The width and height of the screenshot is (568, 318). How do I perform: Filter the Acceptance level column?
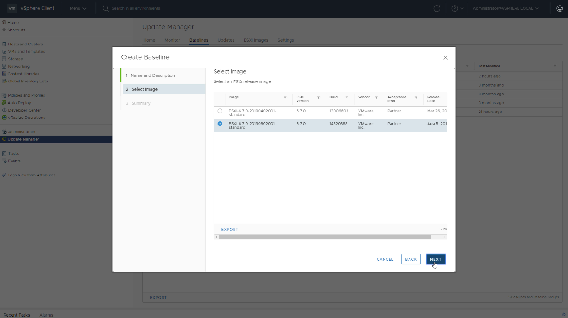point(416,97)
